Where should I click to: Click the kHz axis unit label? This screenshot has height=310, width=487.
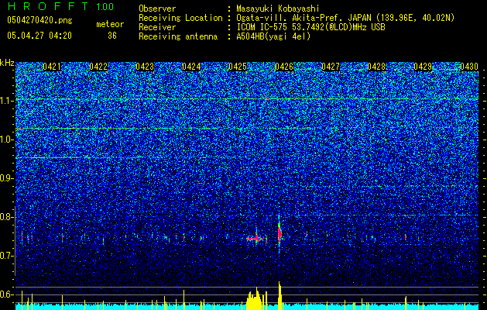[x=7, y=63]
